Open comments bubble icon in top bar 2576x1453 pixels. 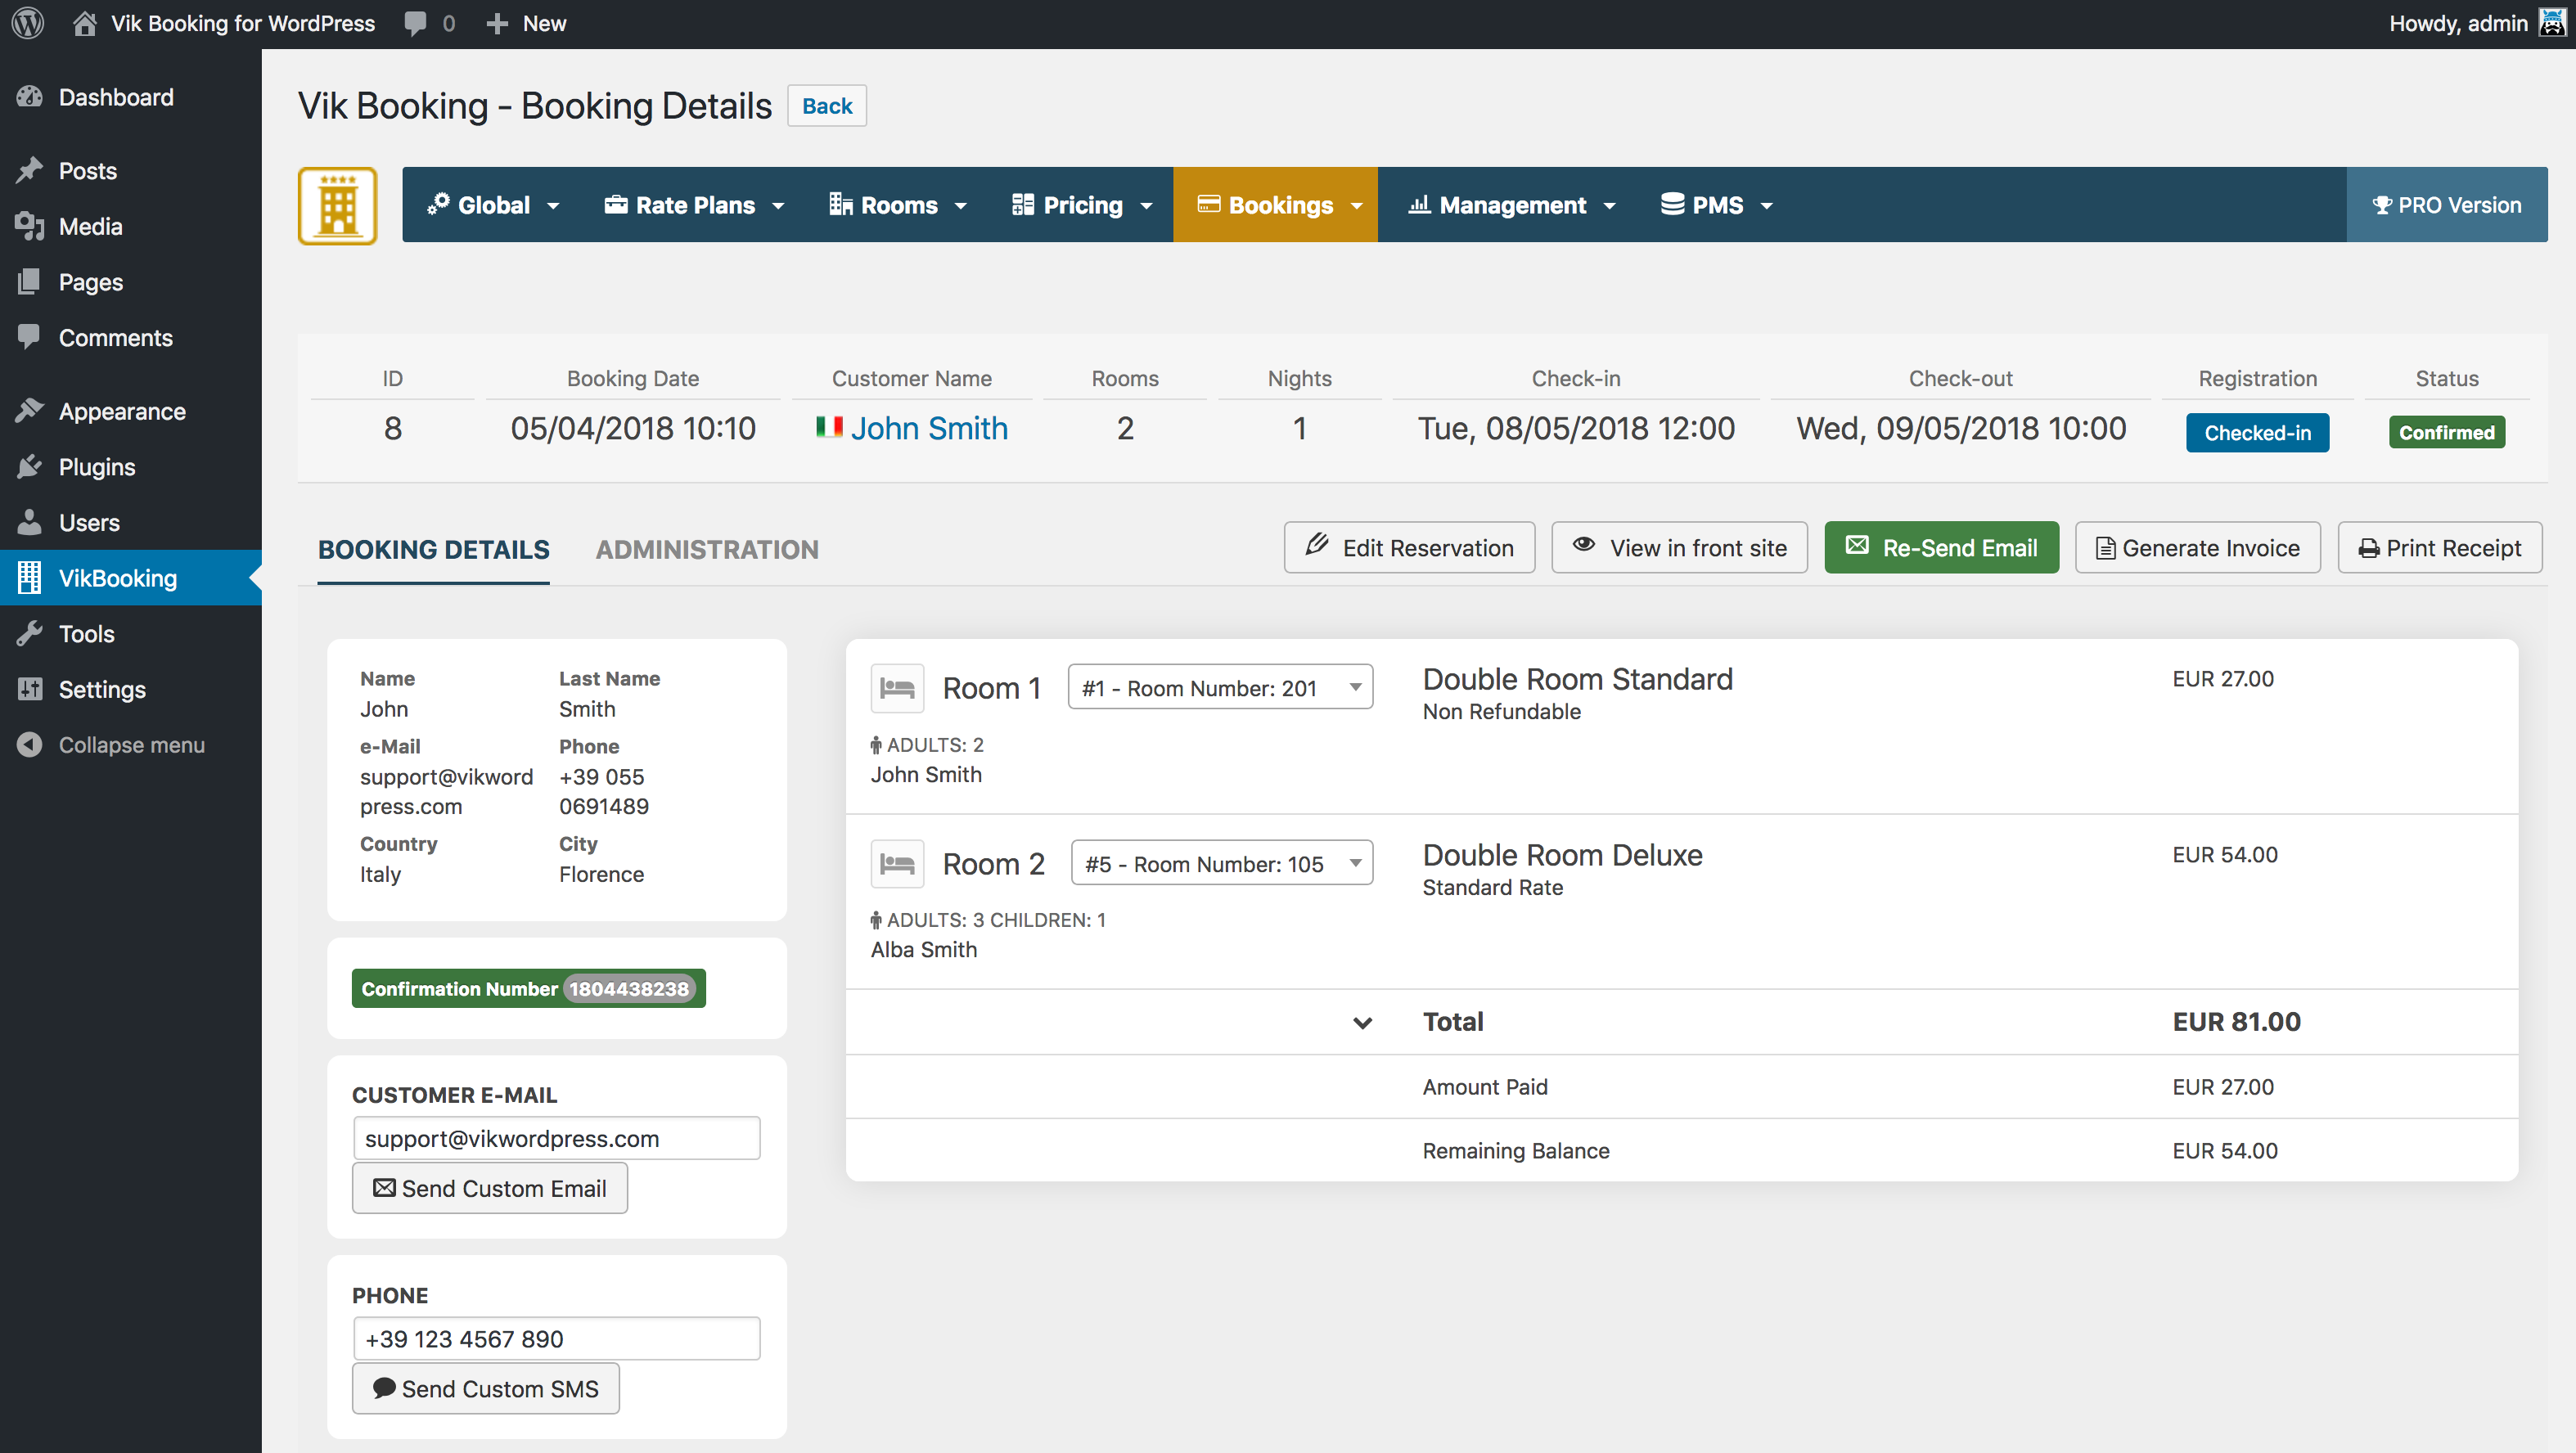[x=415, y=23]
